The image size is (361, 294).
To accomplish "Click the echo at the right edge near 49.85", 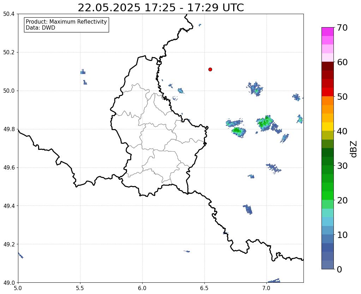I will tap(300, 119).
